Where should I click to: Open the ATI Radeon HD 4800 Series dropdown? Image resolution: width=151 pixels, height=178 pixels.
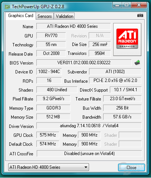49,167
